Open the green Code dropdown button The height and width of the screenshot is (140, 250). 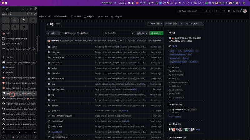pyautogui.click(x=156, y=33)
